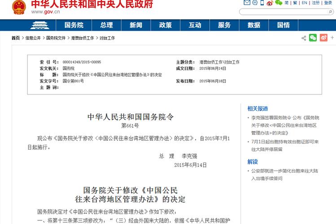The height and width of the screenshot is (224, 336).
Task: Select the 发文机关 value 国务院
Action: [x=68, y=69]
